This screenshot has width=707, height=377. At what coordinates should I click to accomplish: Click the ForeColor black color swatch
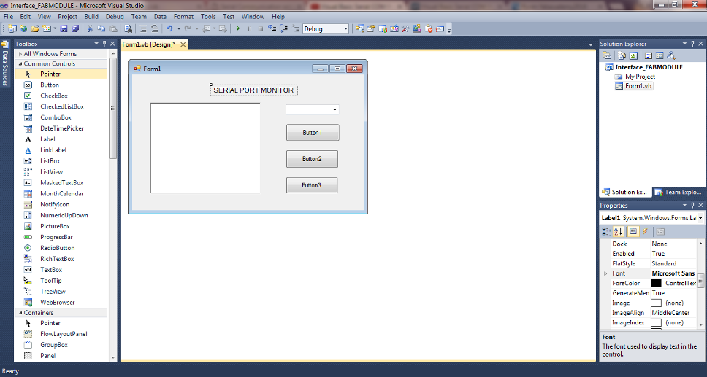(x=656, y=284)
